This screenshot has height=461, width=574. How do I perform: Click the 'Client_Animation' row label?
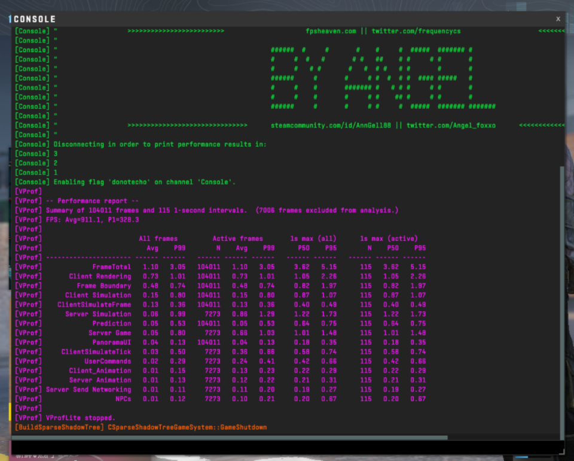point(100,371)
